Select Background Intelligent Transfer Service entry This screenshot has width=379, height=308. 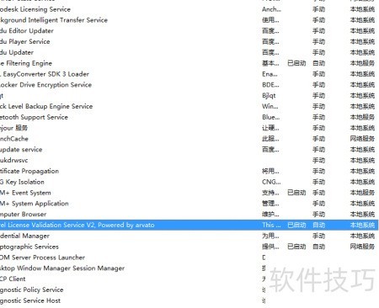coord(189,20)
